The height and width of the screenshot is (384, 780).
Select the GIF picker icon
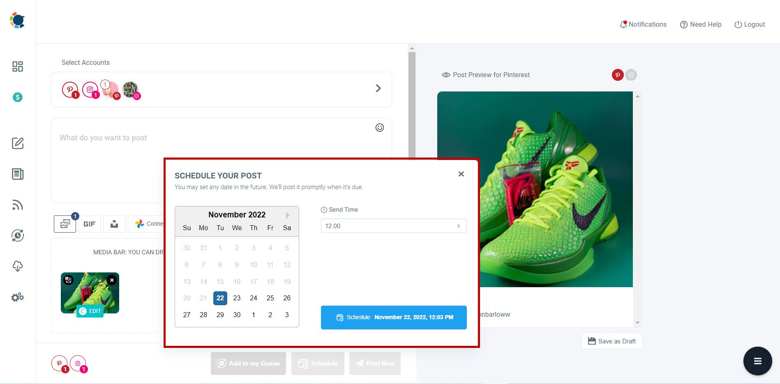coord(89,224)
